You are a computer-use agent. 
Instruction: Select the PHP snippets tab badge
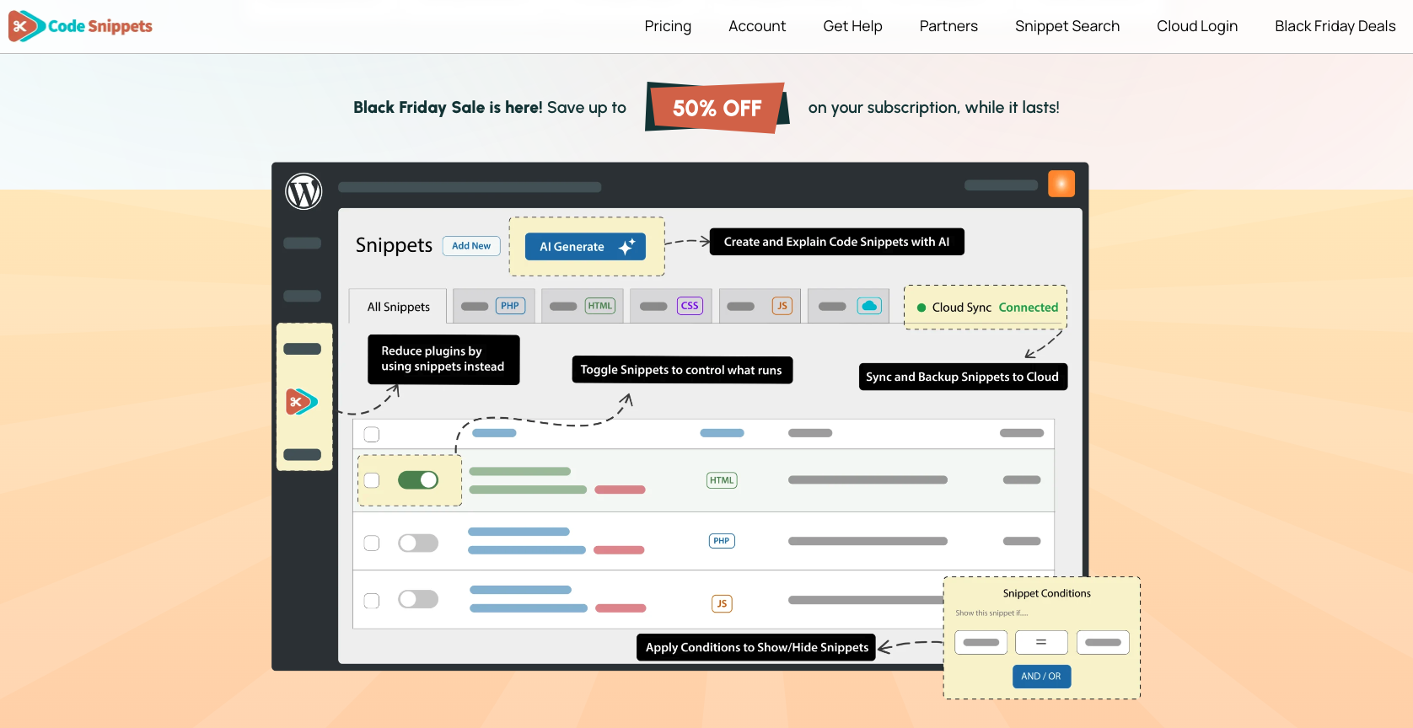pos(510,306)
